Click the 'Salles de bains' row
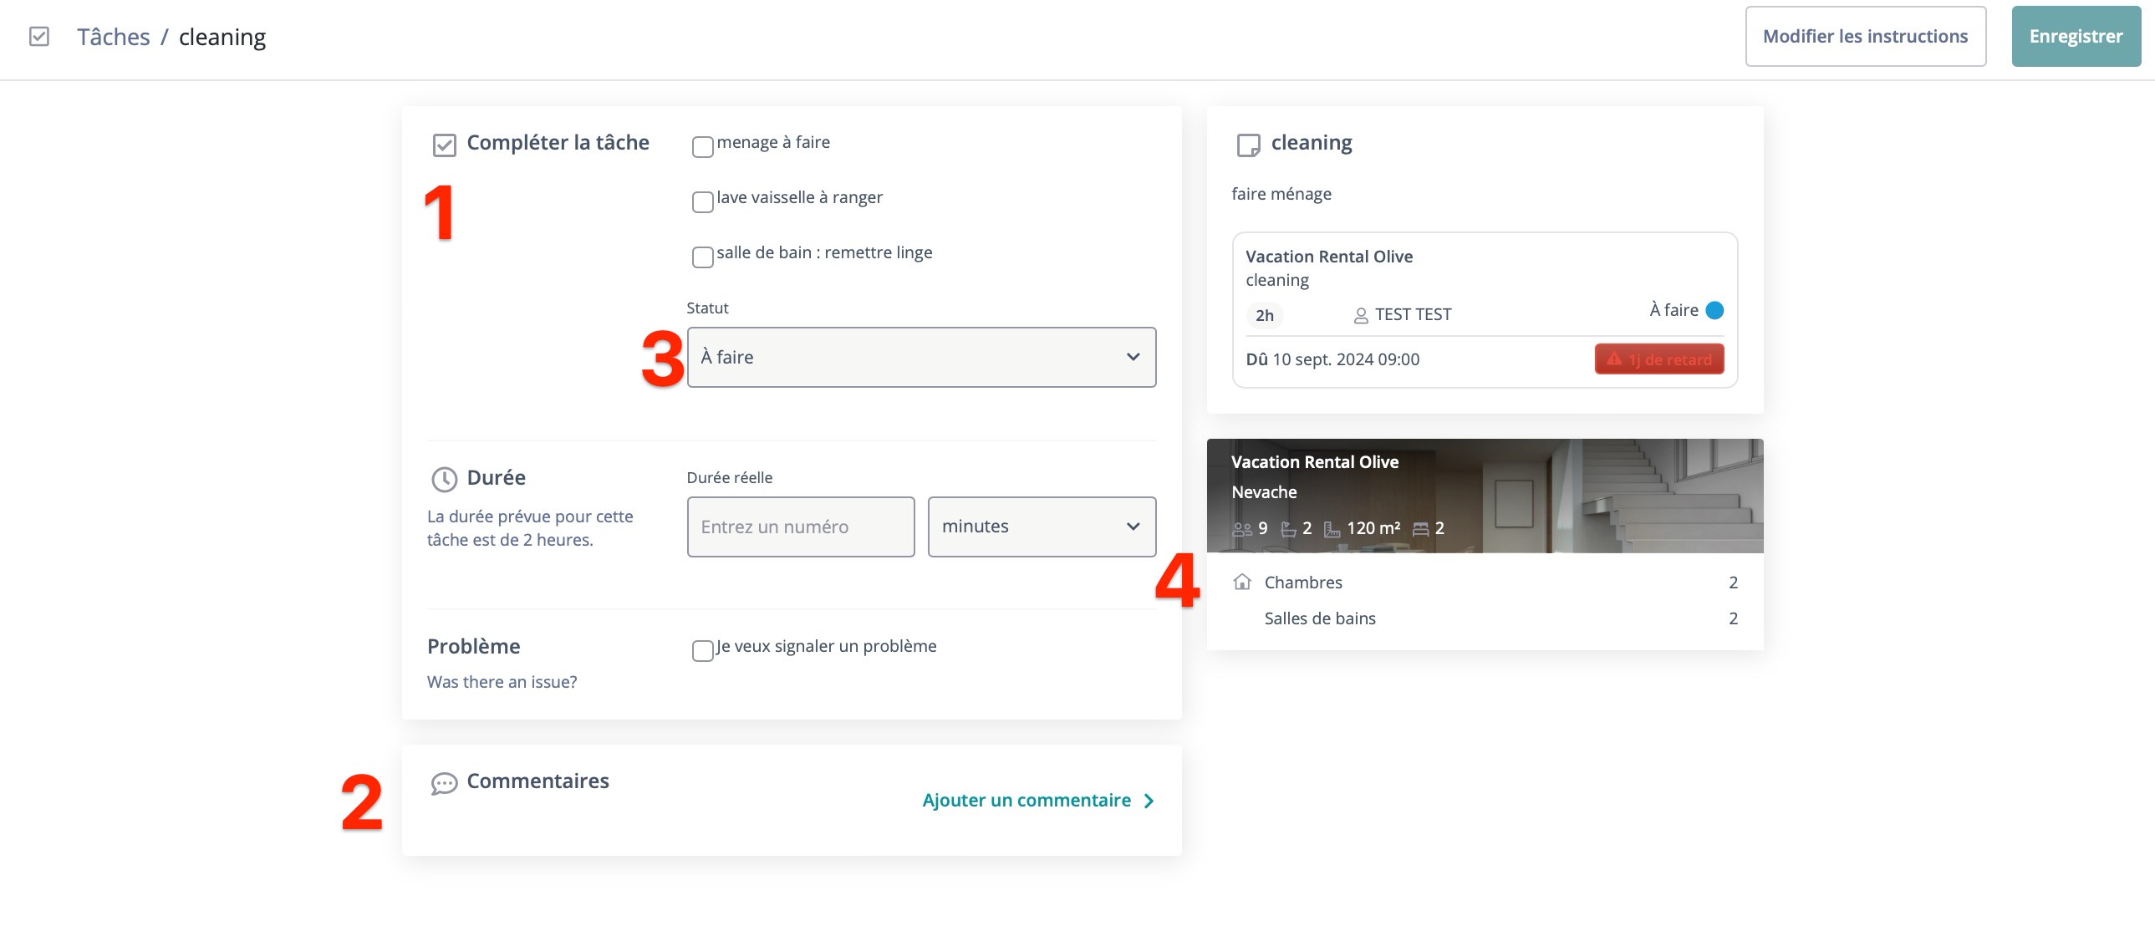2155x926 pixels. [x=1485, y=618]
